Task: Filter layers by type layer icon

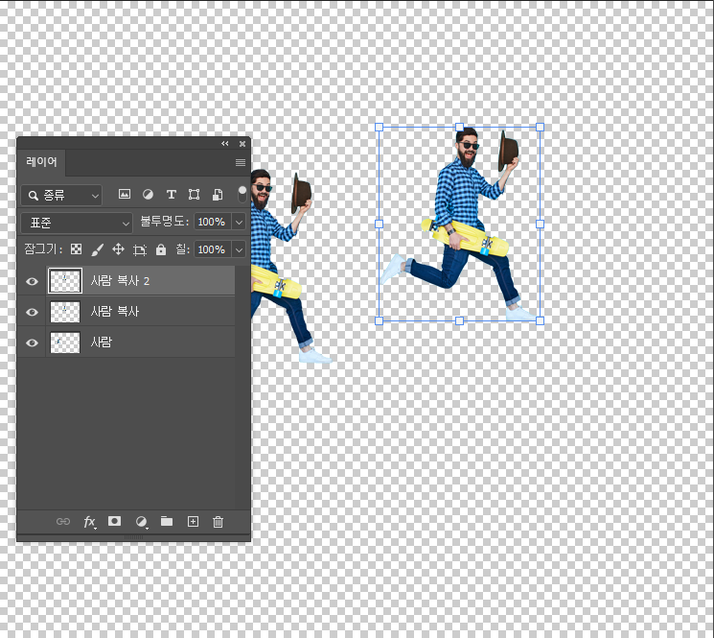Action: [172, 195]
